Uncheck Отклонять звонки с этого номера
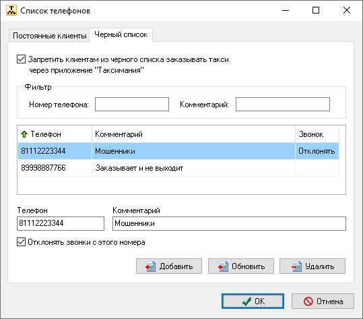This screenshot has width=363, height=319. tap(21, 242)
